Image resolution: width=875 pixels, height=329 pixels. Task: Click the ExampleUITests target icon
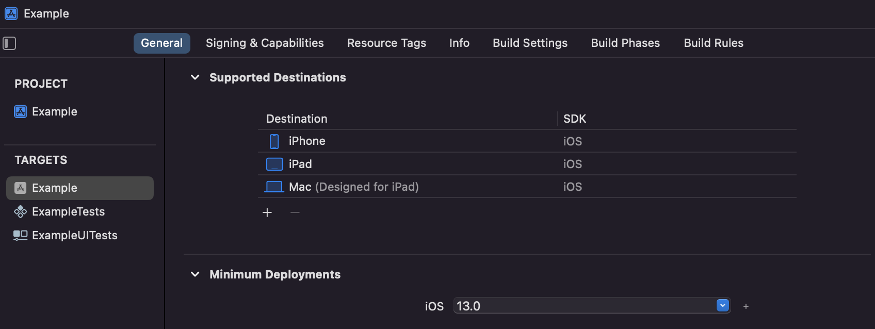pos(21,235)
